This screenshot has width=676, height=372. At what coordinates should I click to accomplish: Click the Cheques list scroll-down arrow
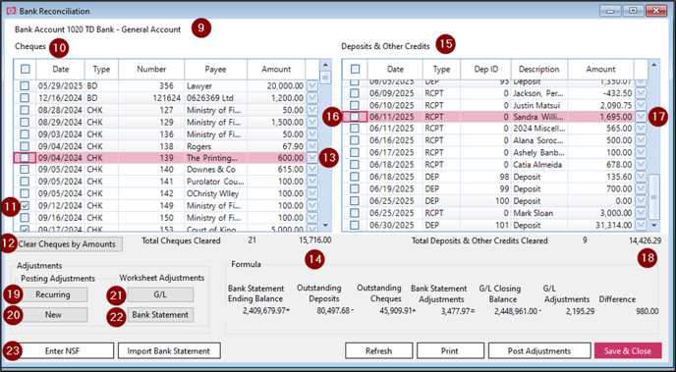325,225
